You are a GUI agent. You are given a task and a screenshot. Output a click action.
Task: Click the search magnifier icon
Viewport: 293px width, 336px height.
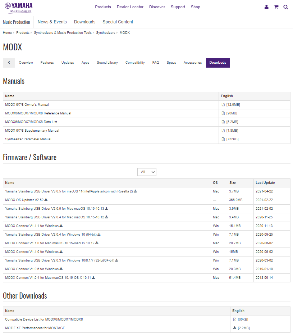pyautogui.click(x=286, y=7)
